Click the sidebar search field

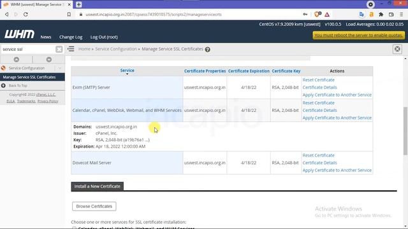point(28,50)
